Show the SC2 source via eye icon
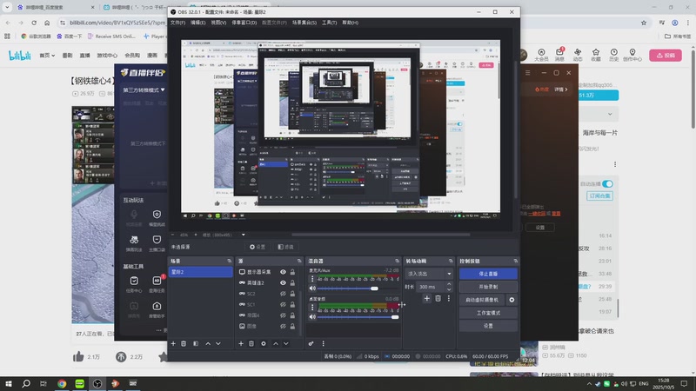Viewport: 696px width, 391px height. (x=283, y=294)
